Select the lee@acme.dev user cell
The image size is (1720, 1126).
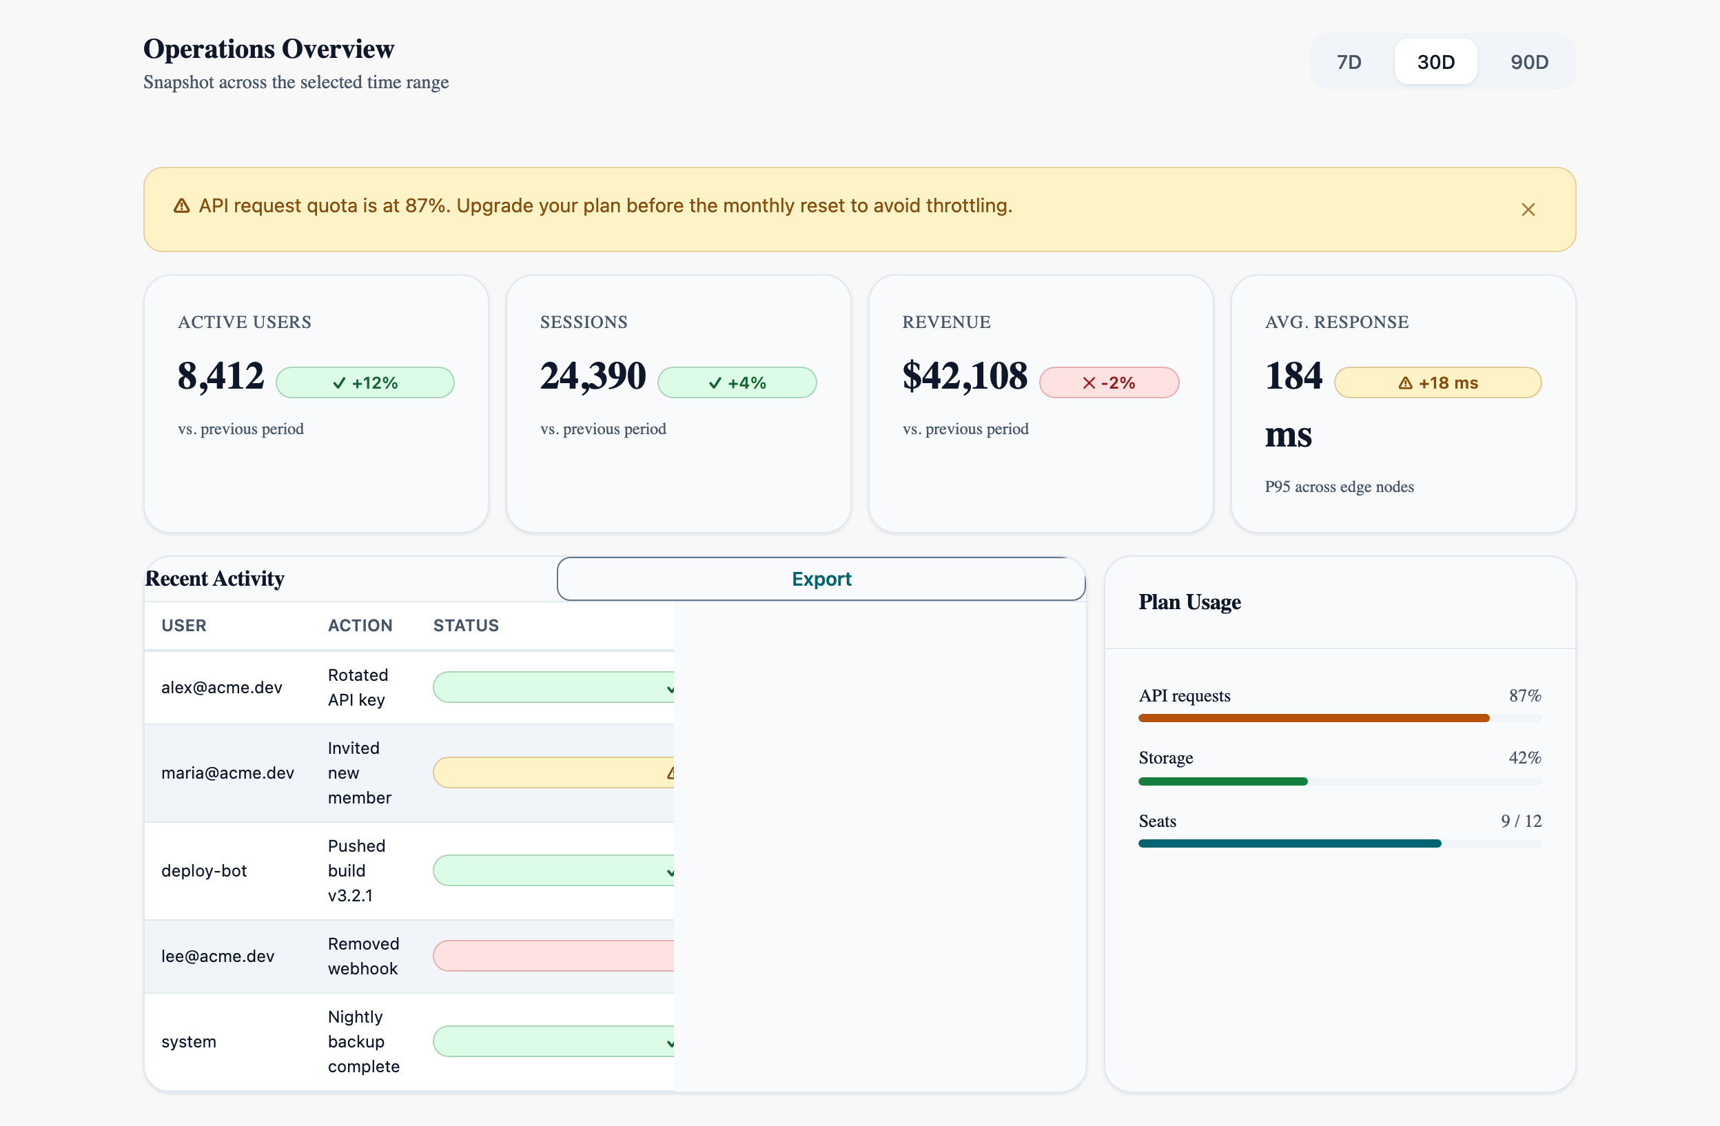218,955
